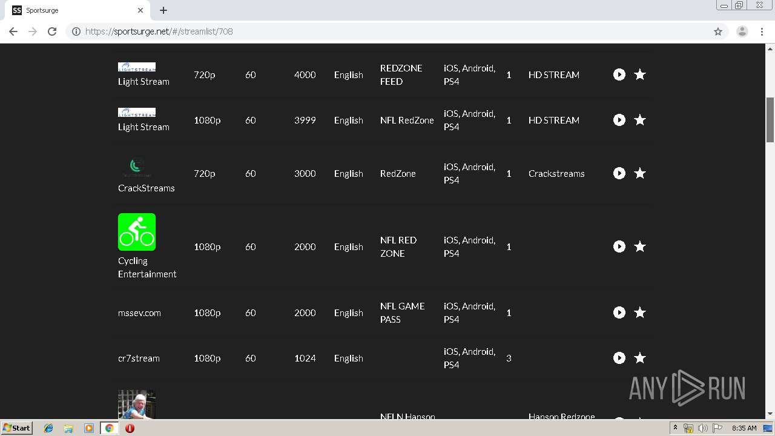Open the volume control in system tray

702,428
